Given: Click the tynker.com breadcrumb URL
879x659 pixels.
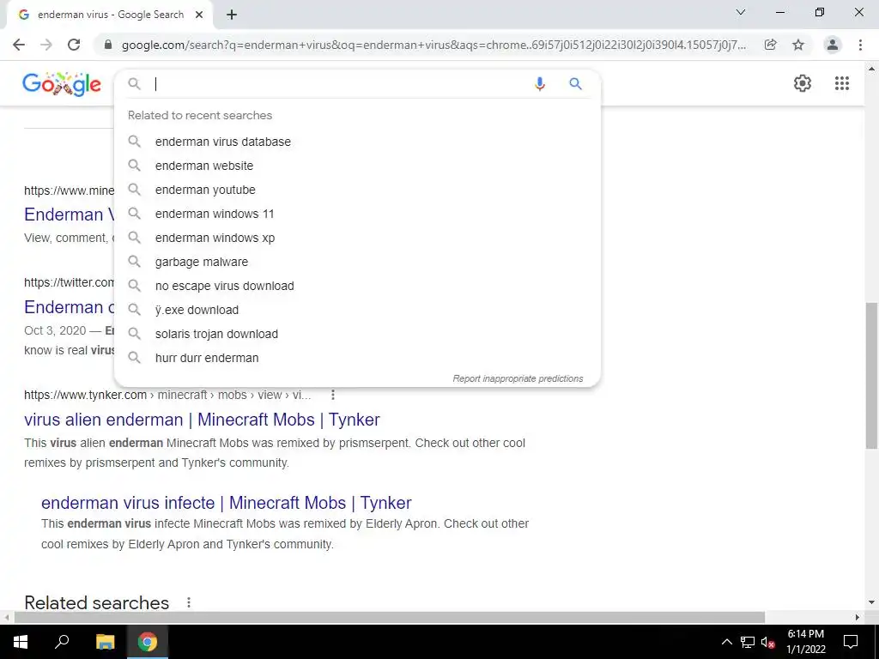Looking at the screenshot, I should (167, 395).
